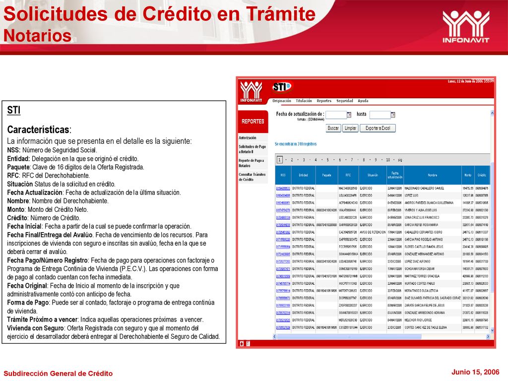The image size is (508, 381).
Task: Click the vertical scrollbar down arrow
Action: 492,330
